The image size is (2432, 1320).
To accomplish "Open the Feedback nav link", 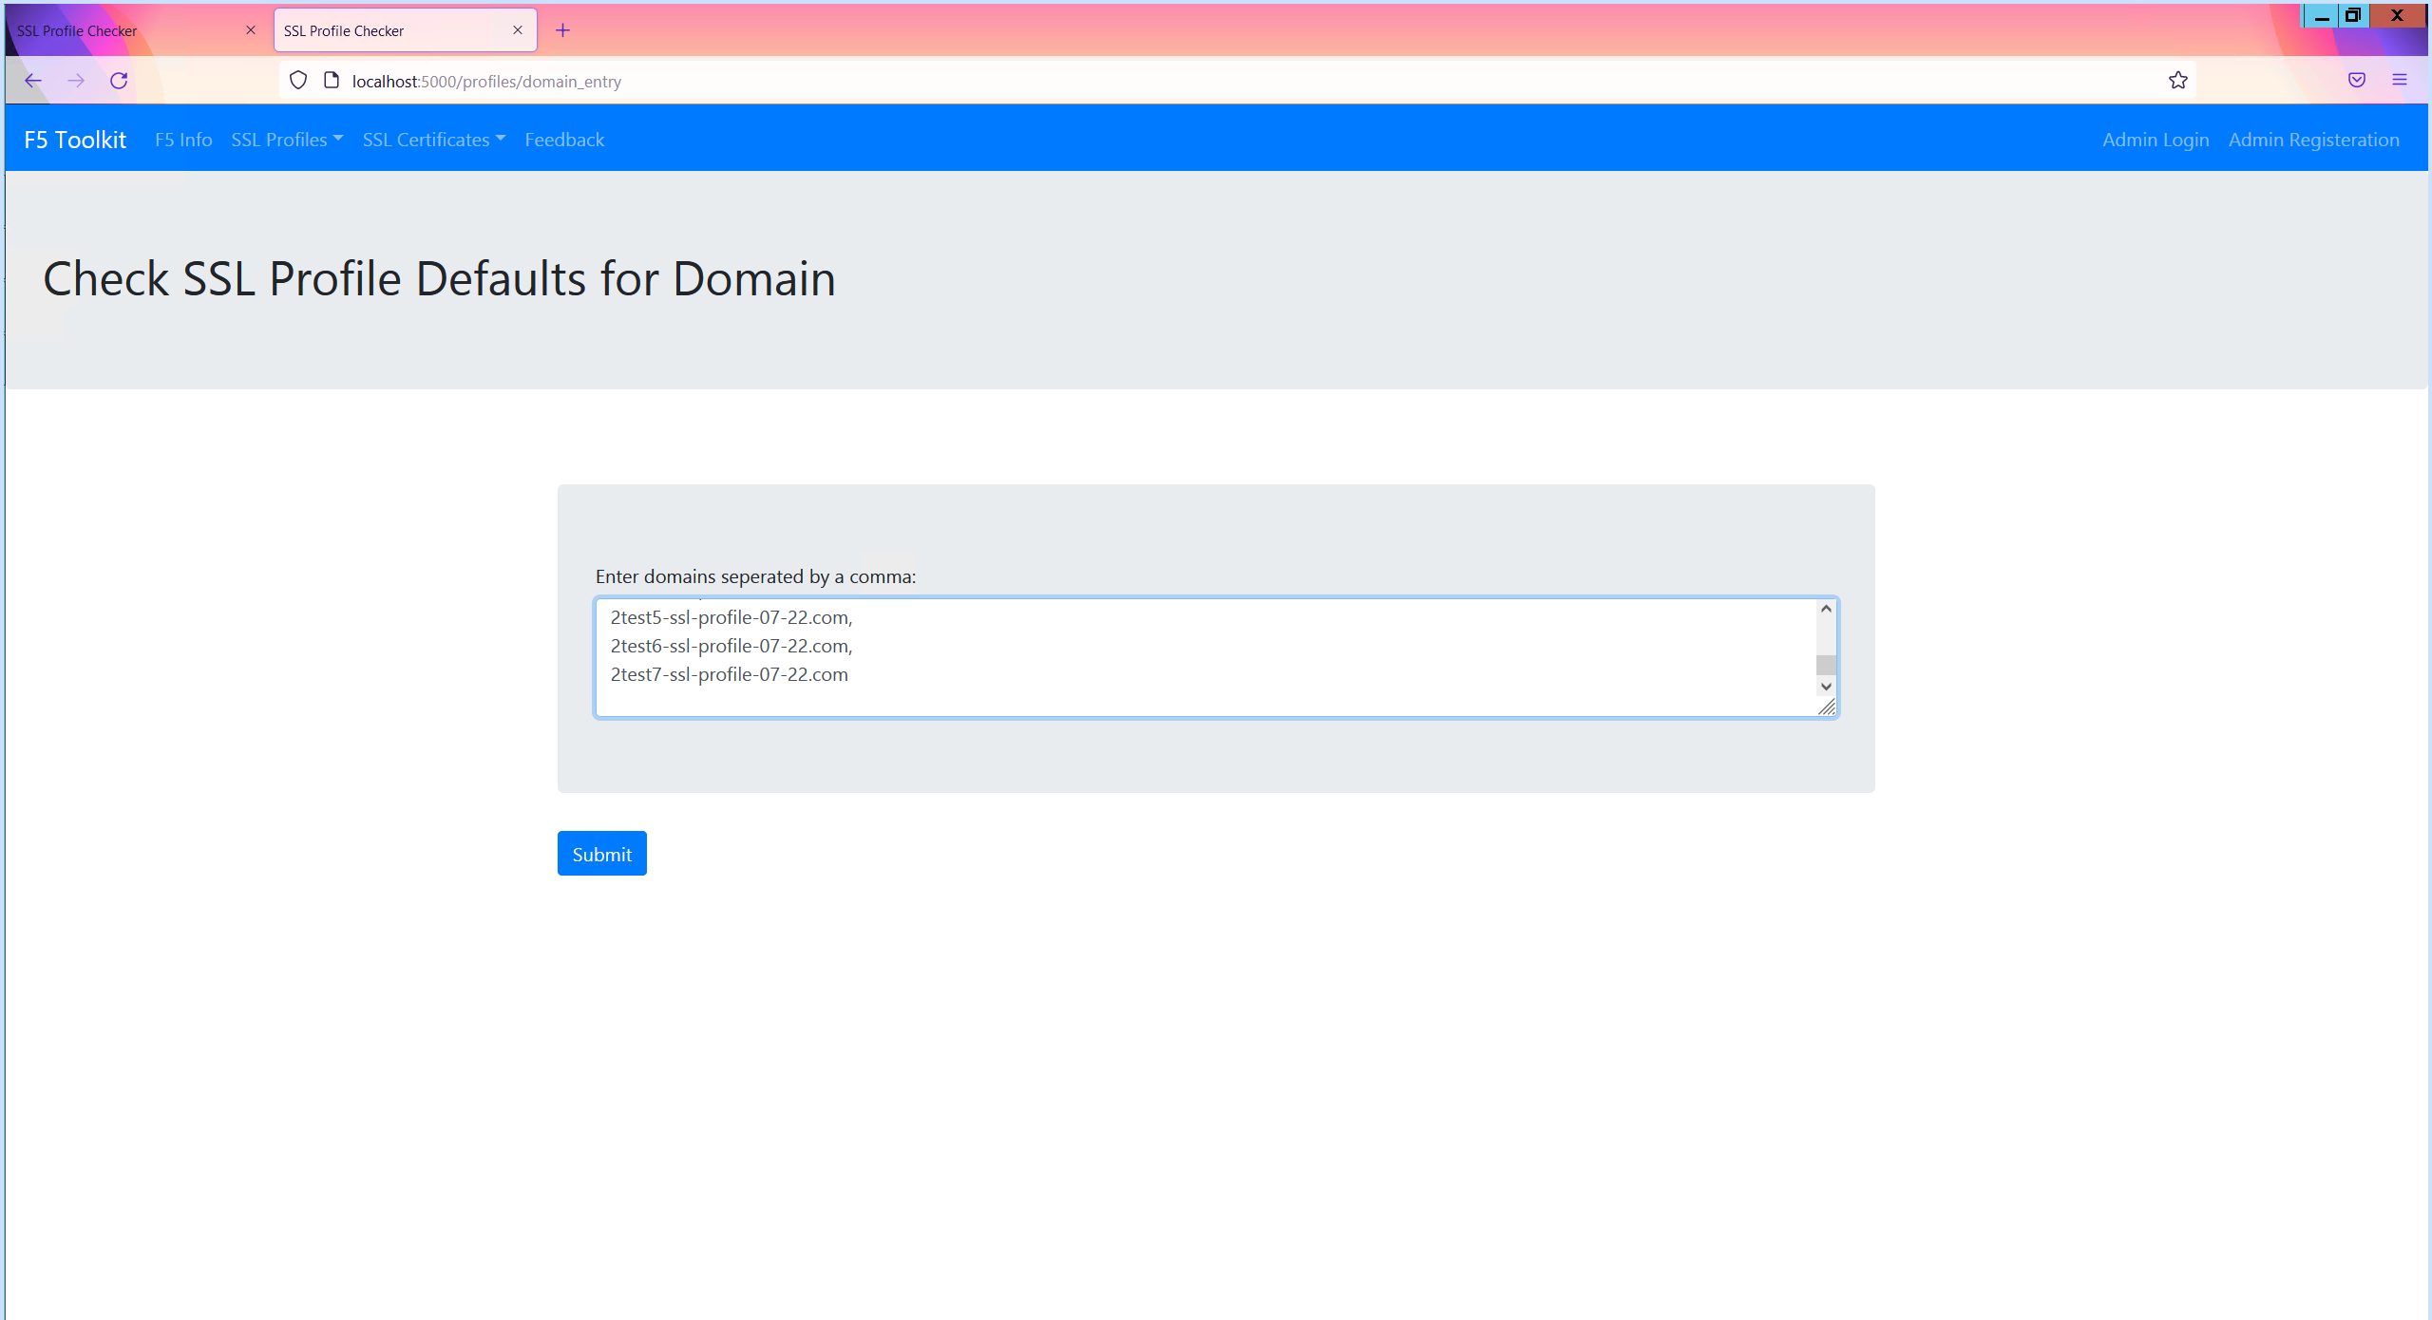I will (x=564, y=140).
